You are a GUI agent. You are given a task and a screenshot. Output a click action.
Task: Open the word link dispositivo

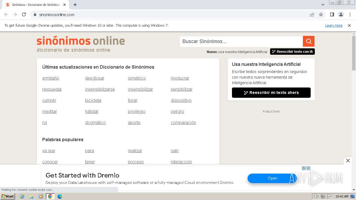181,101
